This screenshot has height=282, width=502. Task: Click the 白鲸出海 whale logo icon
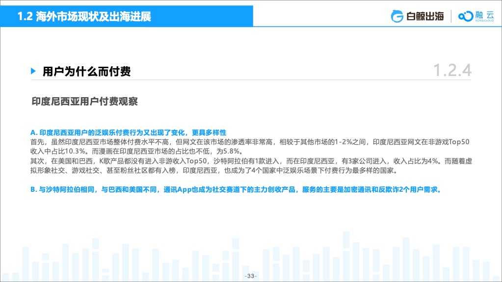397,16
